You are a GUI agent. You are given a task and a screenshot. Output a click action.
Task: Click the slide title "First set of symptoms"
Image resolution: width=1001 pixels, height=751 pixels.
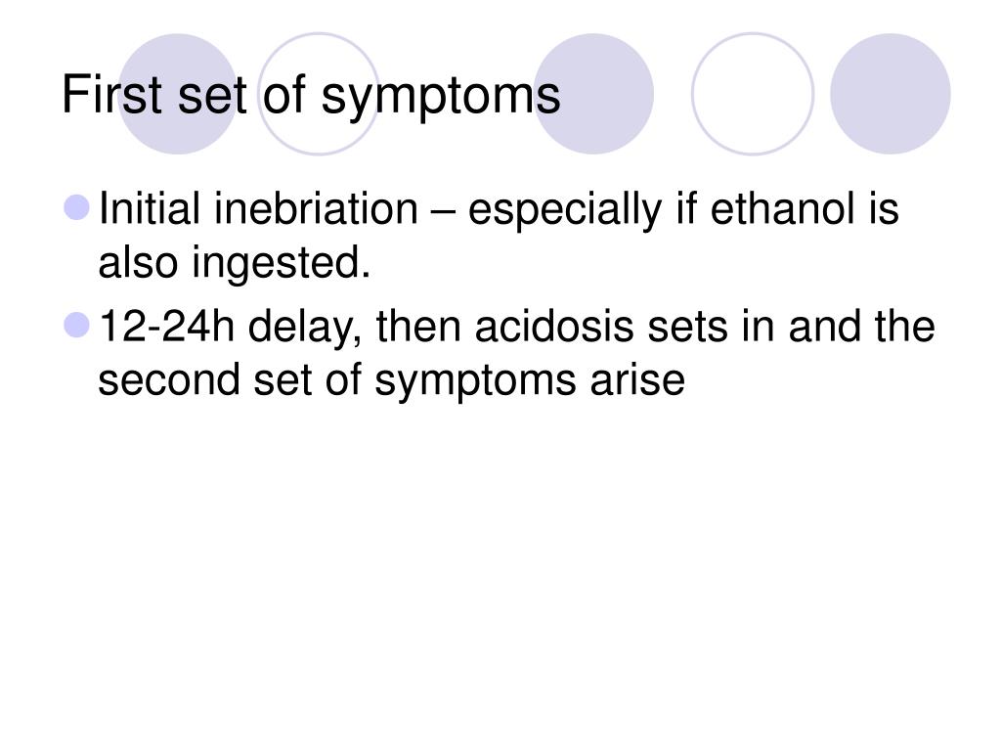[311, 96]
